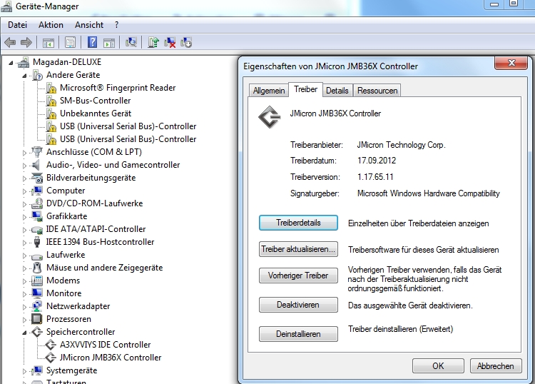Switch to the Details tab
This screenshot has height=384, width=535.
tap(337, 91)
